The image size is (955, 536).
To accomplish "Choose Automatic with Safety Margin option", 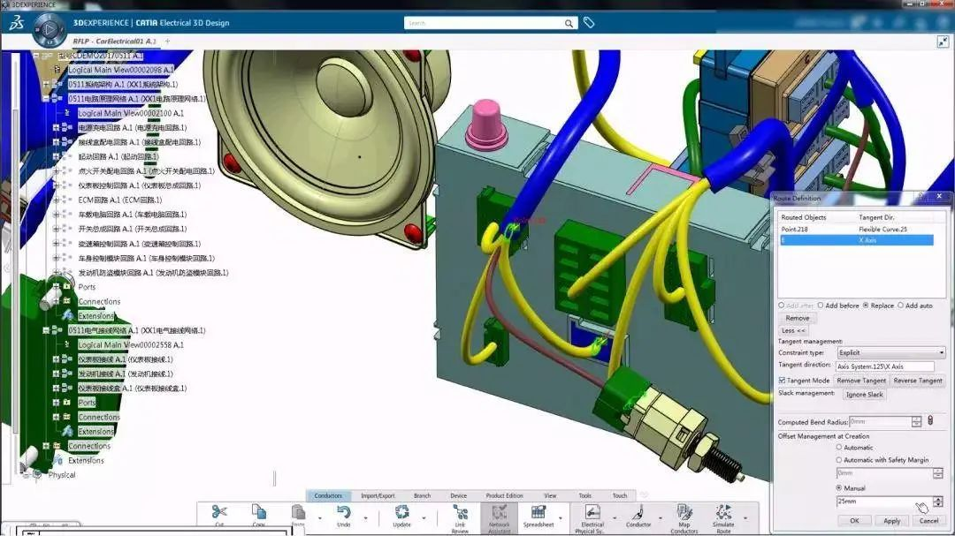I will (x=839, y=460).
